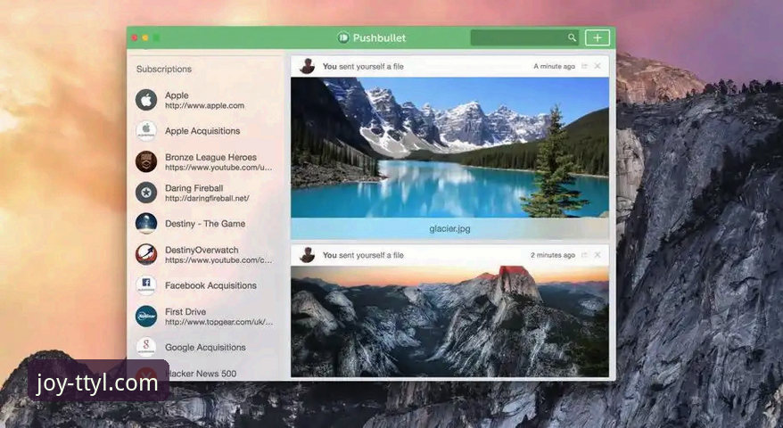Select the Daring Fireball subscription name
The image size is (783, 428).
194,188
